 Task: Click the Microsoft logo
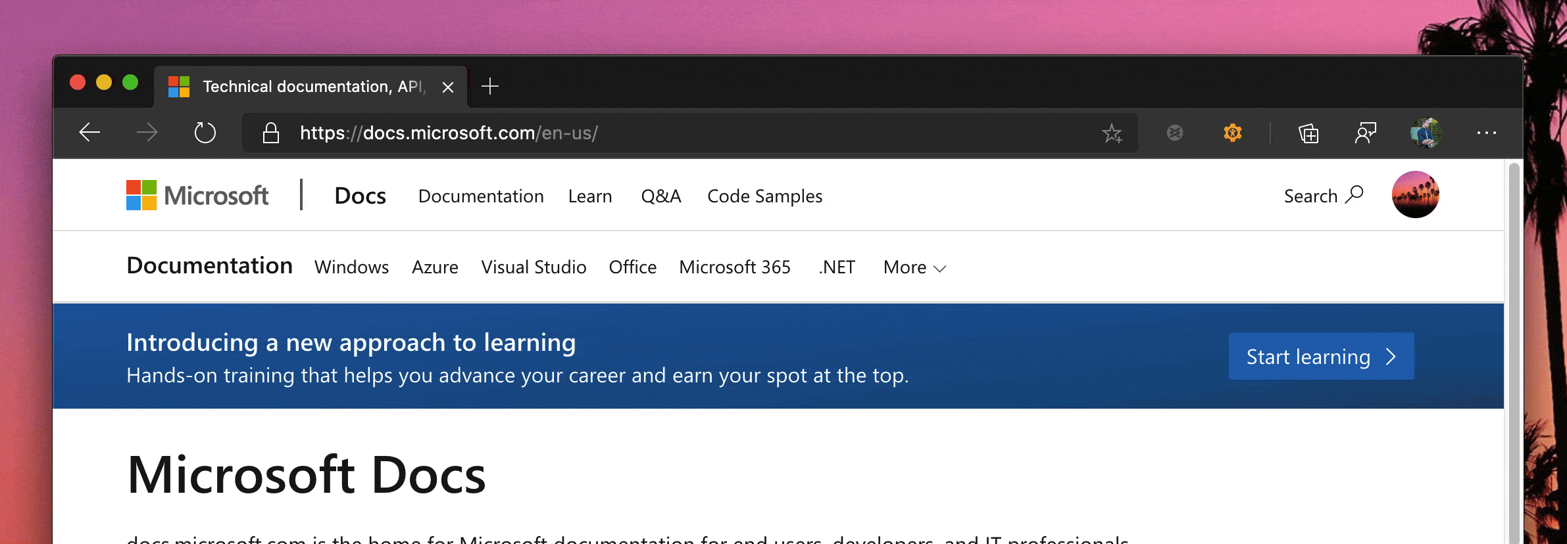click(x=197, y=195)
